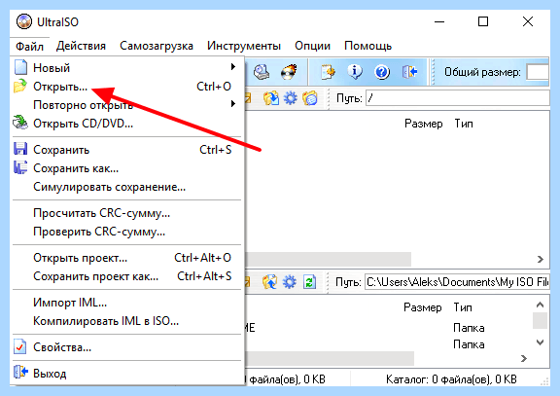This screenshot has height=396, width=560.
Task: Click the exit door icon in toolbar
Action: point(409,72)
